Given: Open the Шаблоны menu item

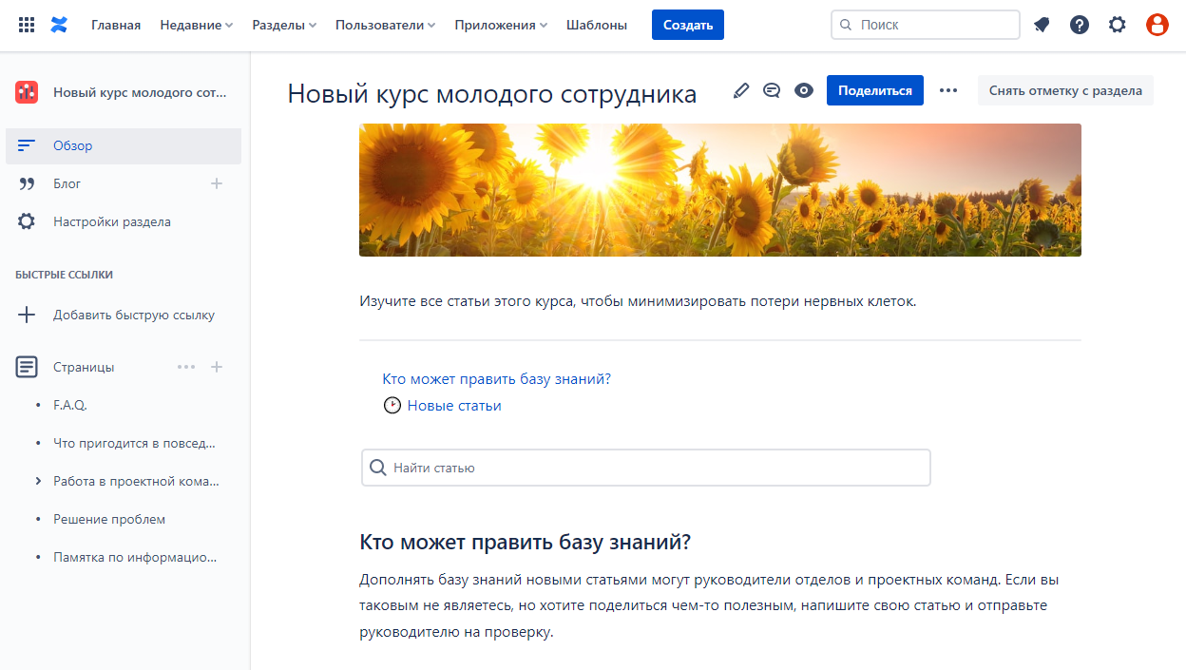Looking at the screenshot, I should tap(596, 25).
